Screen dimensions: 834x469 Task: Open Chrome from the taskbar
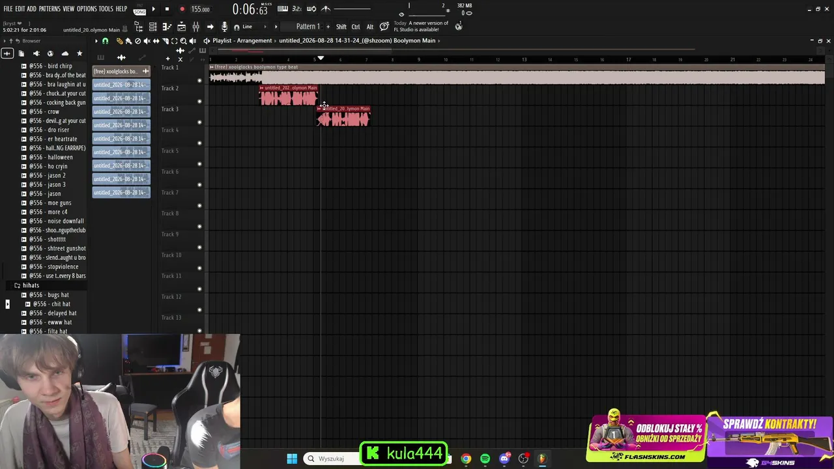click(x=466, y=459)
